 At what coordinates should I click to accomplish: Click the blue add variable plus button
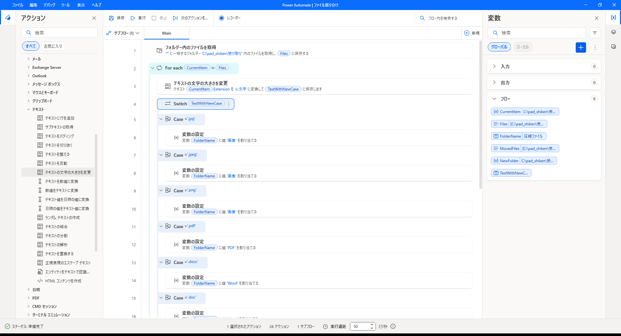581,47
